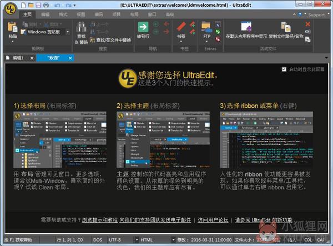
Task: Switch to the 编辑1 document tab
Action: (18, 58)
